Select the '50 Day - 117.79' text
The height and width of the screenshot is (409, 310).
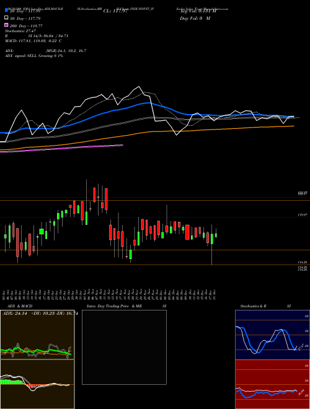(25, 18)
